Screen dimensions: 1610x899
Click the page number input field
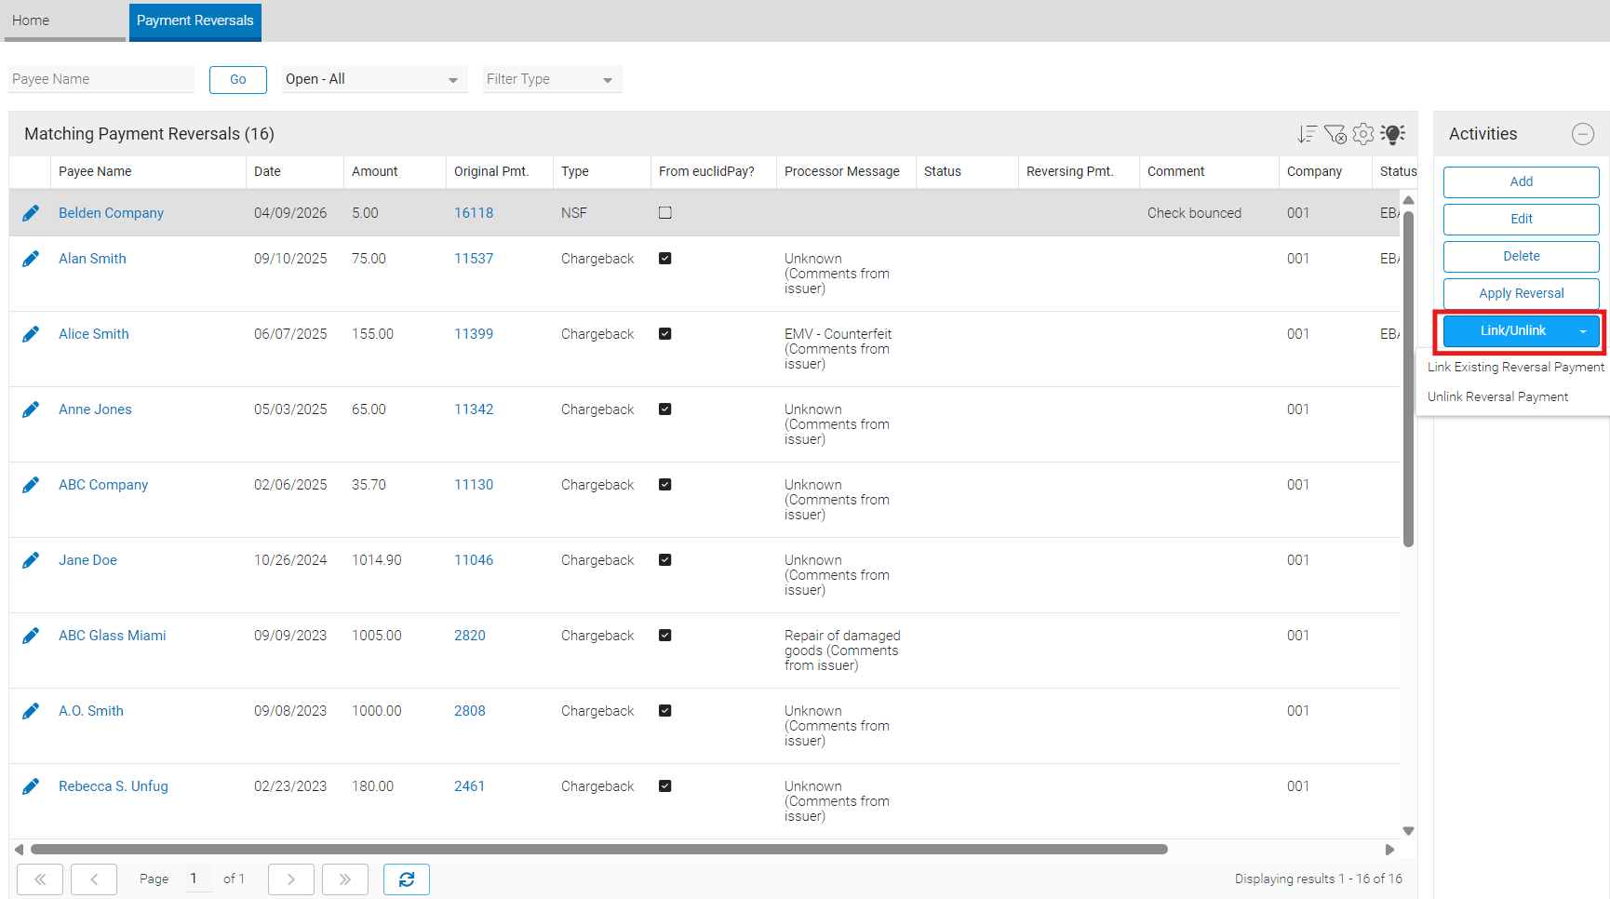pos(199,879)
